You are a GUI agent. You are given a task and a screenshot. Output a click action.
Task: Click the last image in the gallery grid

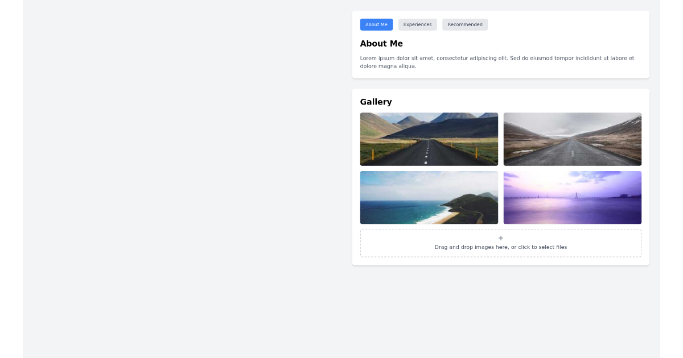coord(572,197)
